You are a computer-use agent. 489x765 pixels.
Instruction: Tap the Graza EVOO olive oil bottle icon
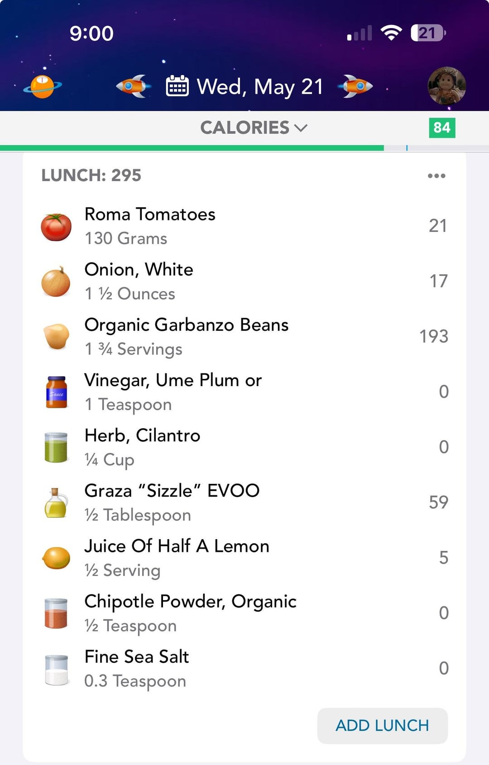tap(56, 502)
